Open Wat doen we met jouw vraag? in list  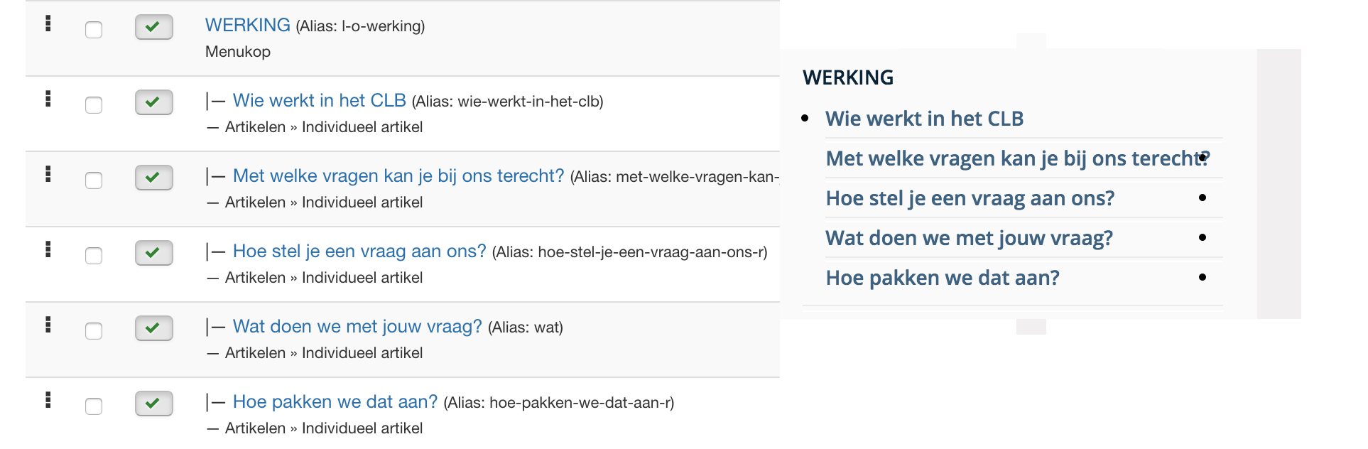(x=357, y=326)
